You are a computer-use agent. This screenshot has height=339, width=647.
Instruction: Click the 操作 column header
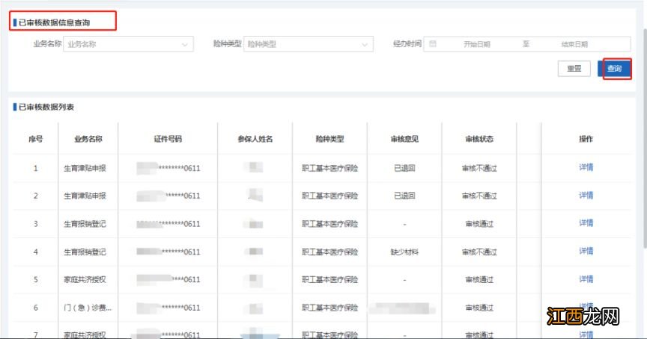pos(586,139)
